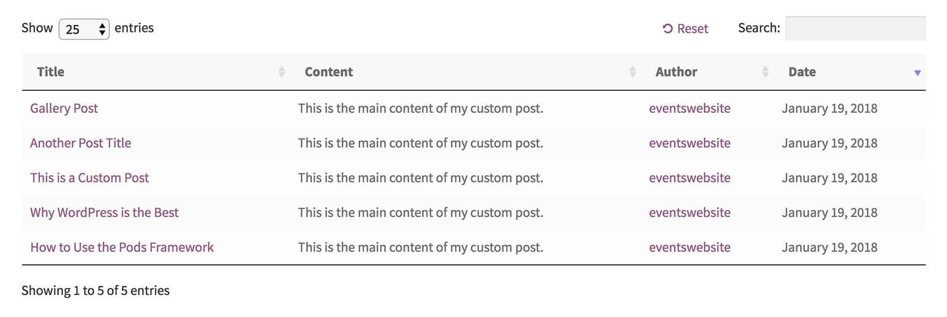
Task: Open Why WordPress is the Best
Action: (x=105, y=213)
